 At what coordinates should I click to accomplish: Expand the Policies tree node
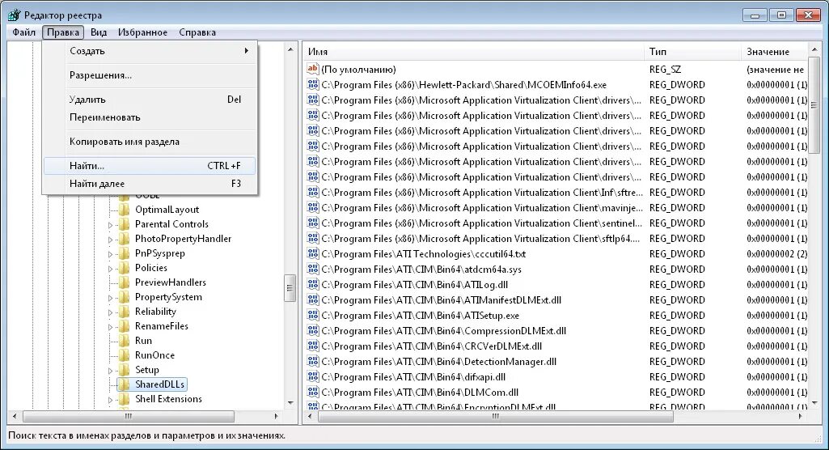click(x=111, y=269)
